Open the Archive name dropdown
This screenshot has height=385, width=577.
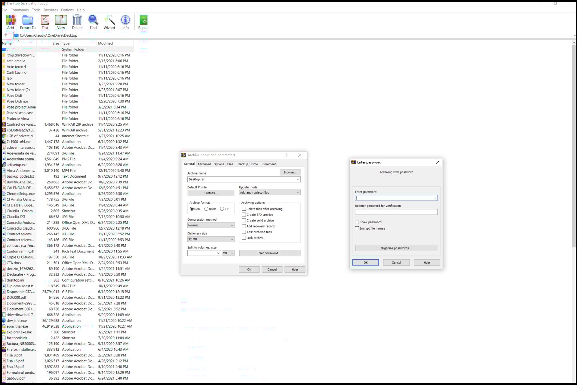click(x=298, y=179)
